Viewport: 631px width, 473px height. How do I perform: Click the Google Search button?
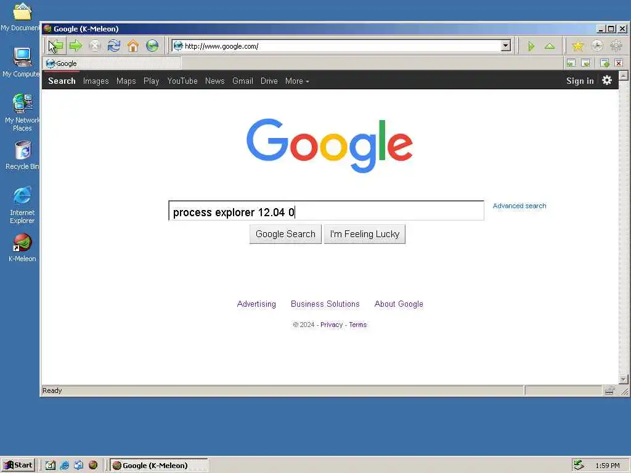[285, 234]
